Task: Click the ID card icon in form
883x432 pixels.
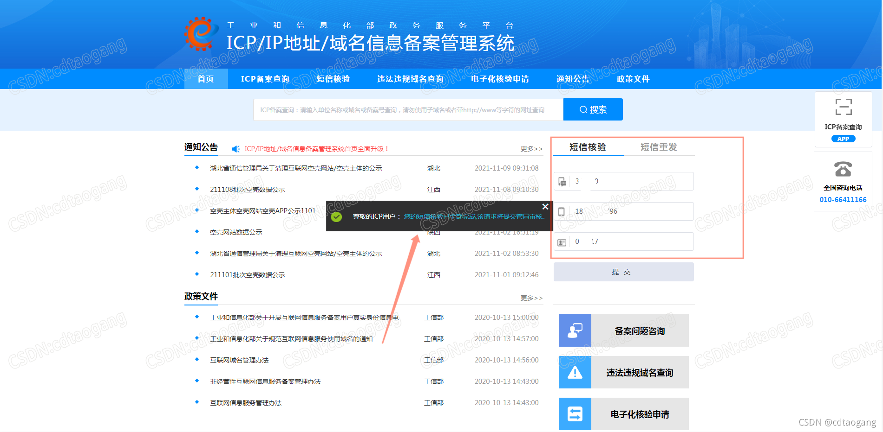Action: pyautogui.click(x=562, y=242)
